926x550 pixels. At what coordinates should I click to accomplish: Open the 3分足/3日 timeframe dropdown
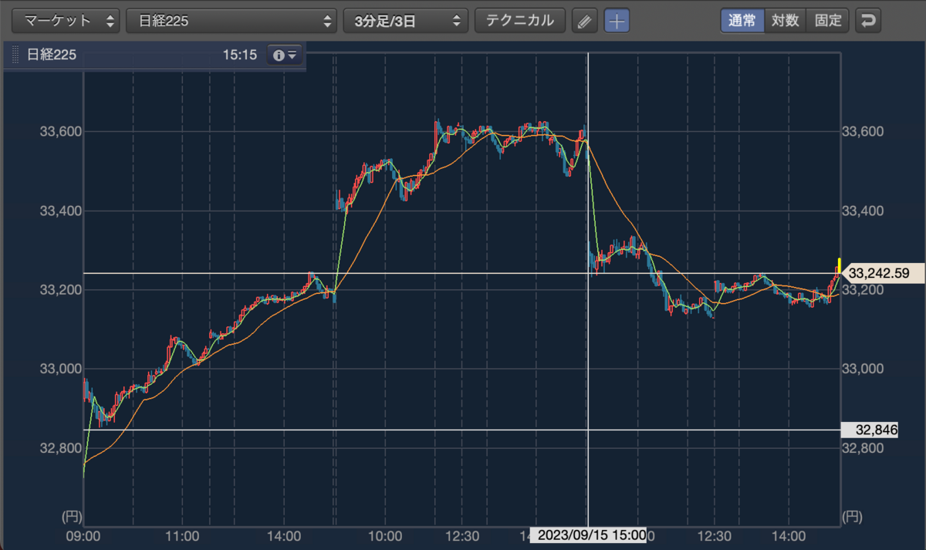click(x=406, y=21)
